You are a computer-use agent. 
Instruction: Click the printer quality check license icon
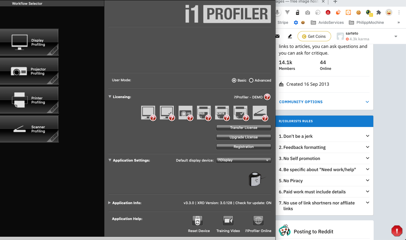(241, 113)
